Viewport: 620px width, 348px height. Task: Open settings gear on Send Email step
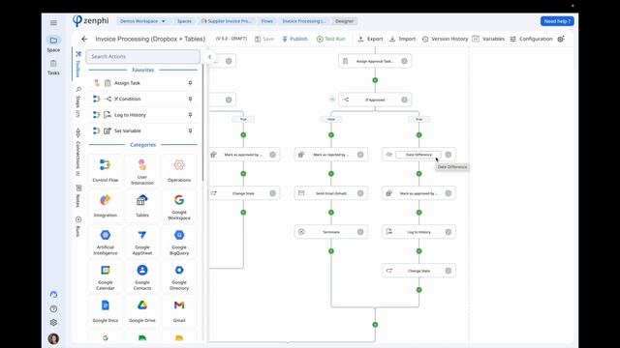(x=360, y=193)
